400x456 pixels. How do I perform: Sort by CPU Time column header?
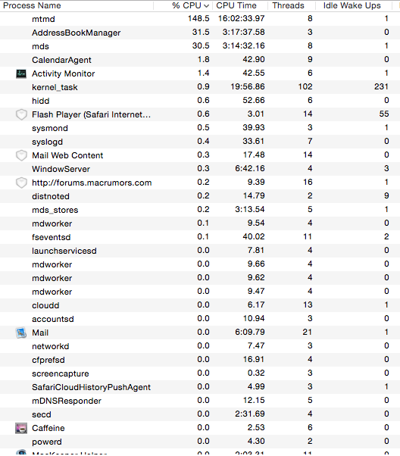click(236, 5)
